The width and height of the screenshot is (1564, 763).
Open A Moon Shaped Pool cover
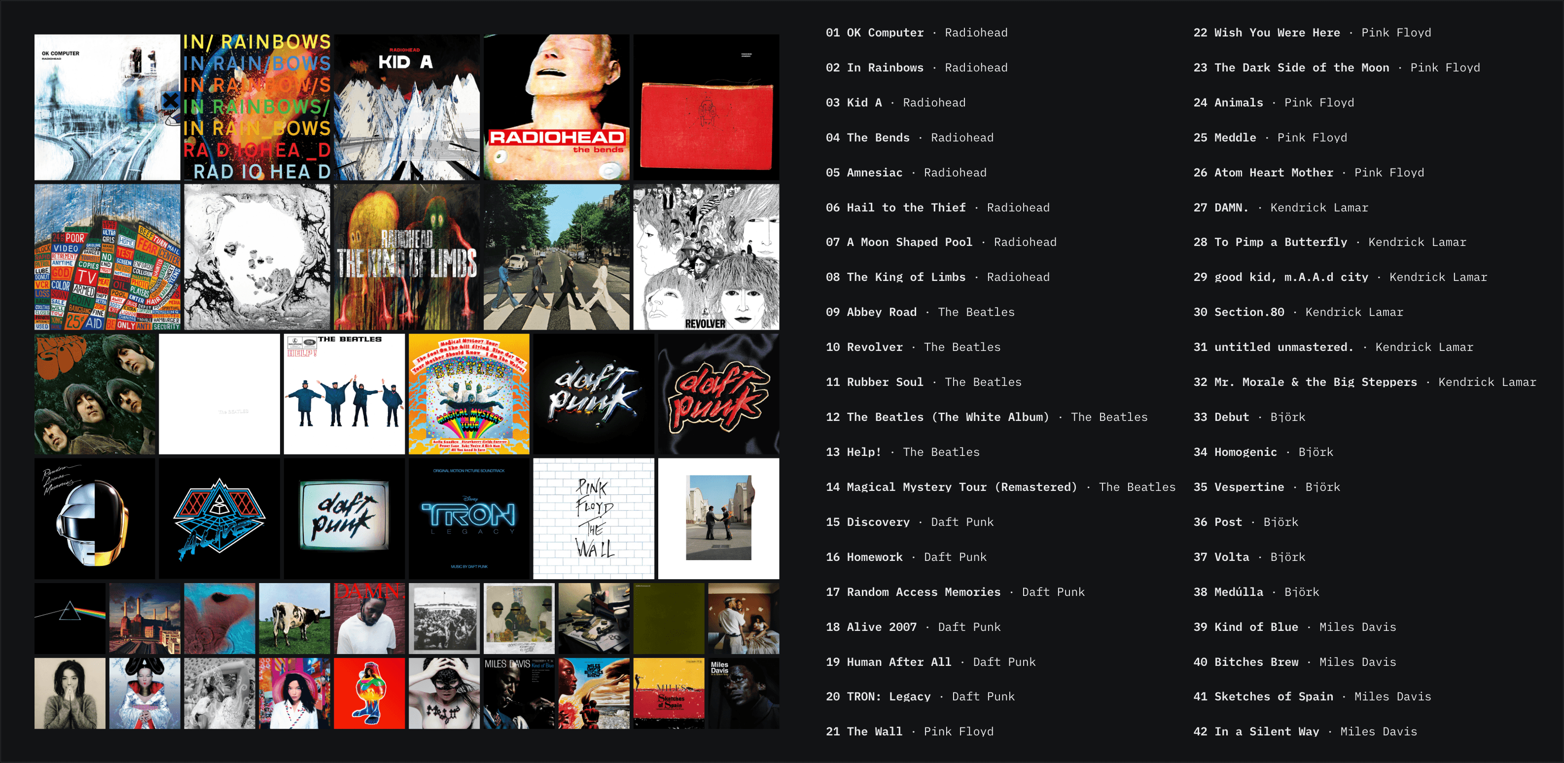257,257
